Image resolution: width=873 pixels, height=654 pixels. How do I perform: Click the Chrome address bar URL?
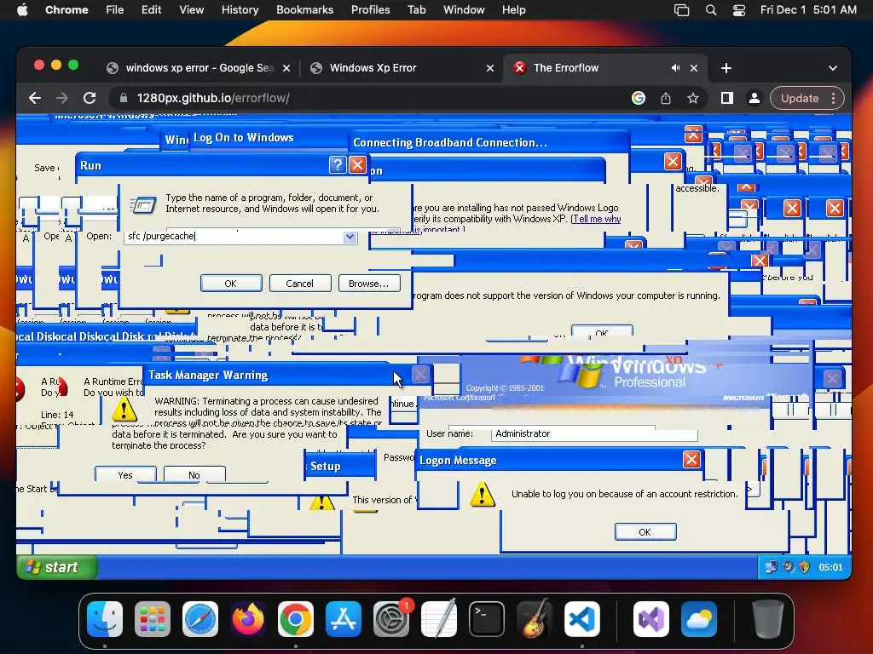click(213, 98)
